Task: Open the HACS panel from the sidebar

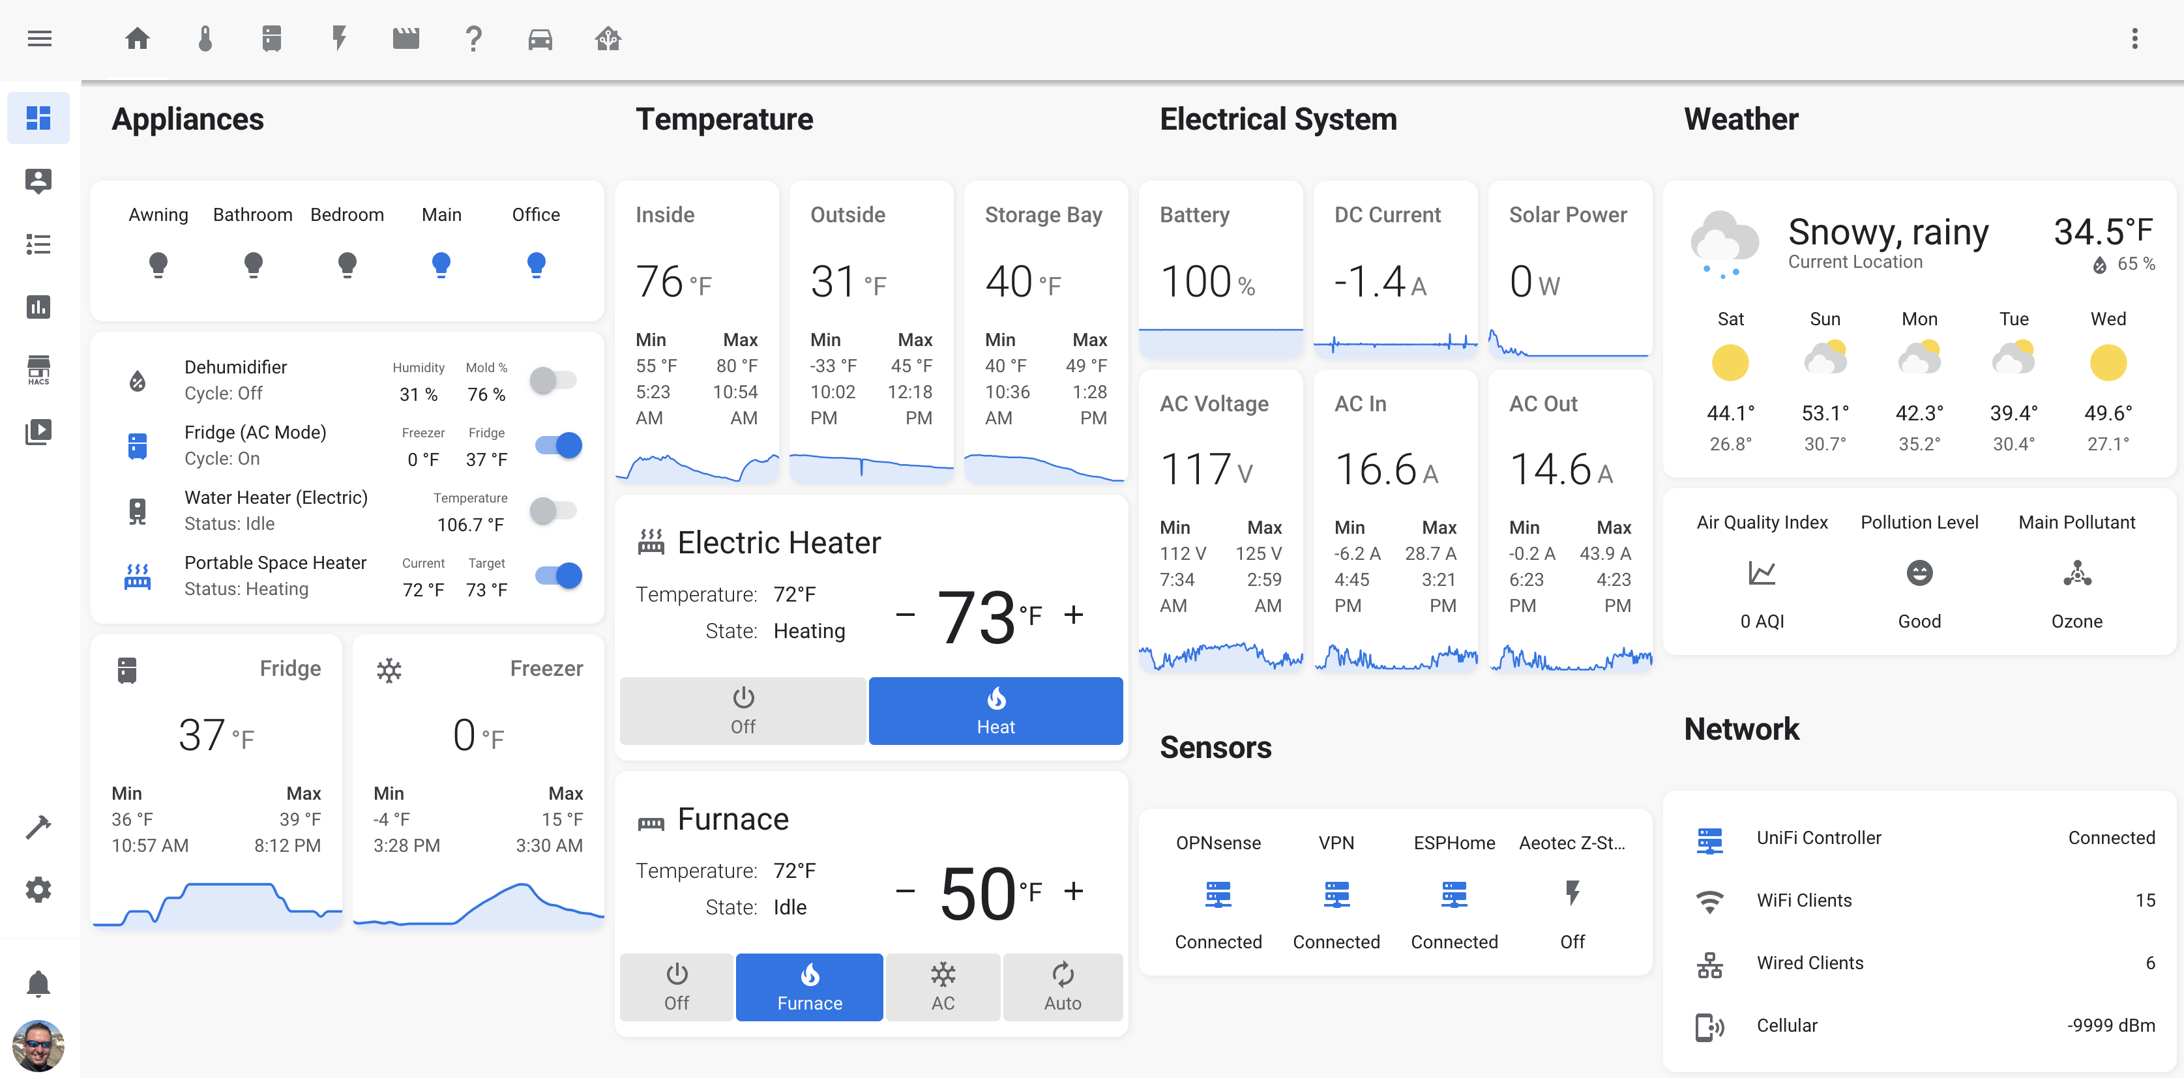Action: (x=38, y=369)
